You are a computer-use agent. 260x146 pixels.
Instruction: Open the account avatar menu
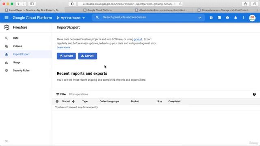[252, 18]
